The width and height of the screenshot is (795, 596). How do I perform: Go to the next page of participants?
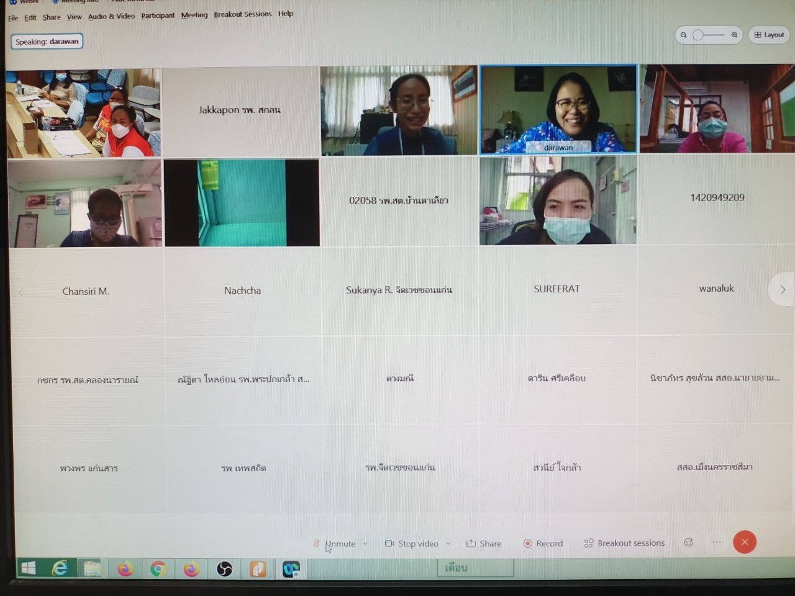pos(782,289)
